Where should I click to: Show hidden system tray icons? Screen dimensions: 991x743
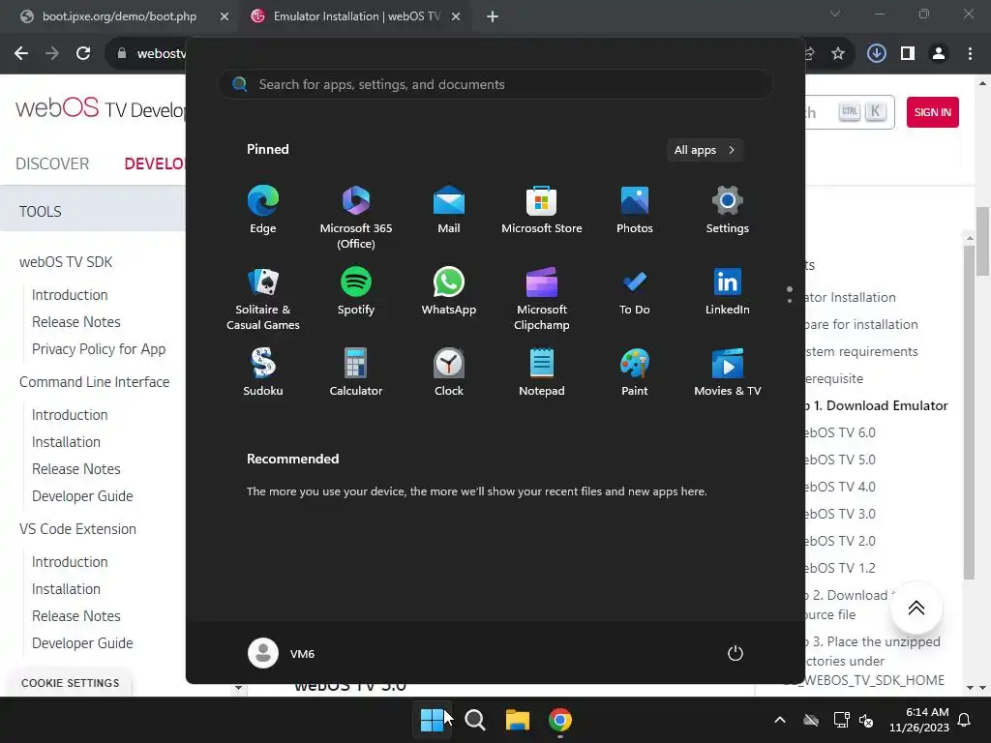click(x=780, y=720)
